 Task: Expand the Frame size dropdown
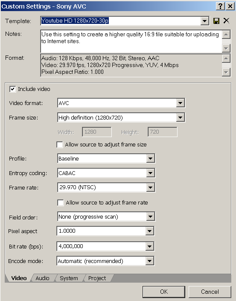180,117
